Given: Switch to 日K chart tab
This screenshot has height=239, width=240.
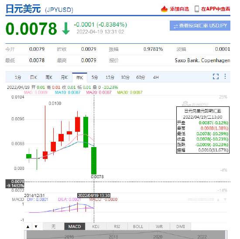Looking at the screenshot, I should [x=33, y=77].
